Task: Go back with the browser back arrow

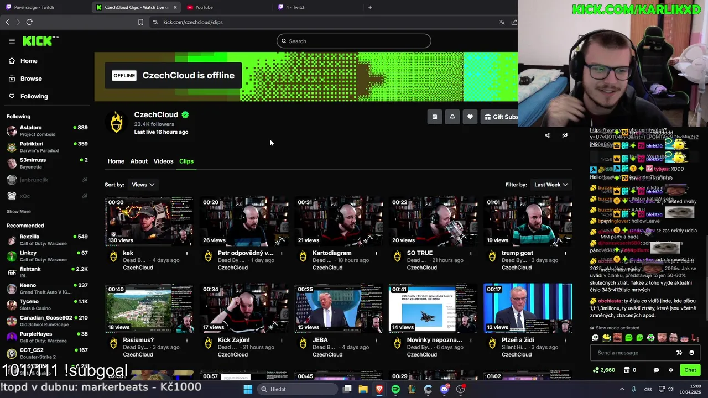Action: 7,22
